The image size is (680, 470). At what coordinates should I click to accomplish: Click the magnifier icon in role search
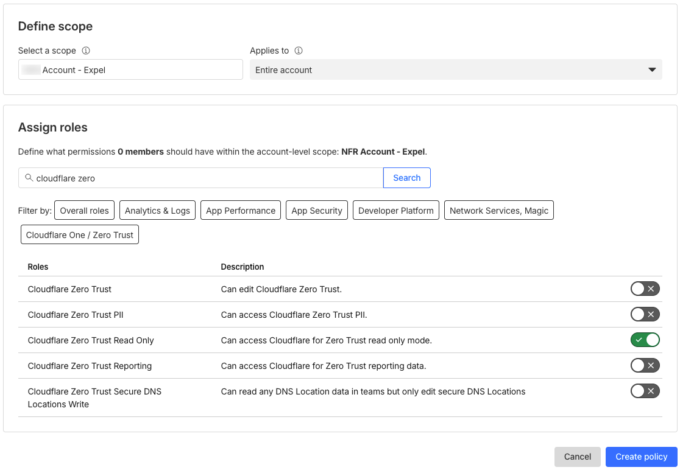(29, 178)
